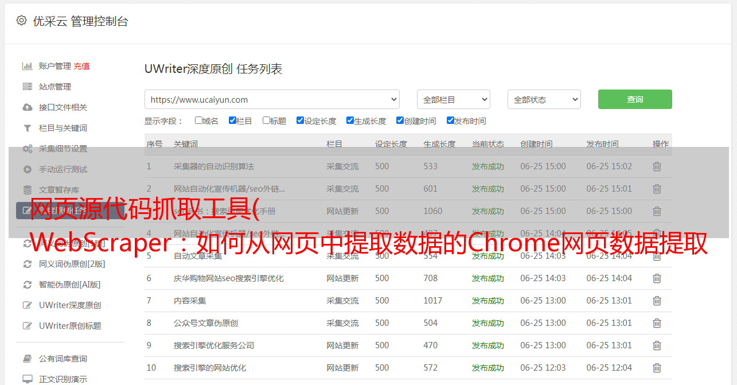The height and width of the screenshot is (385, 737).
Task: Delete task row 搜索引擎优化服务公司
Action: [x=657, y=345]
